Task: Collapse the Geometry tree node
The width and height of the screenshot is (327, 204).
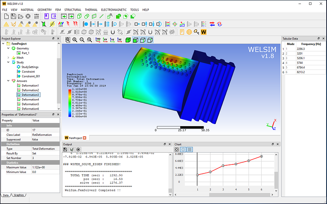Action: tap(8, 48)
